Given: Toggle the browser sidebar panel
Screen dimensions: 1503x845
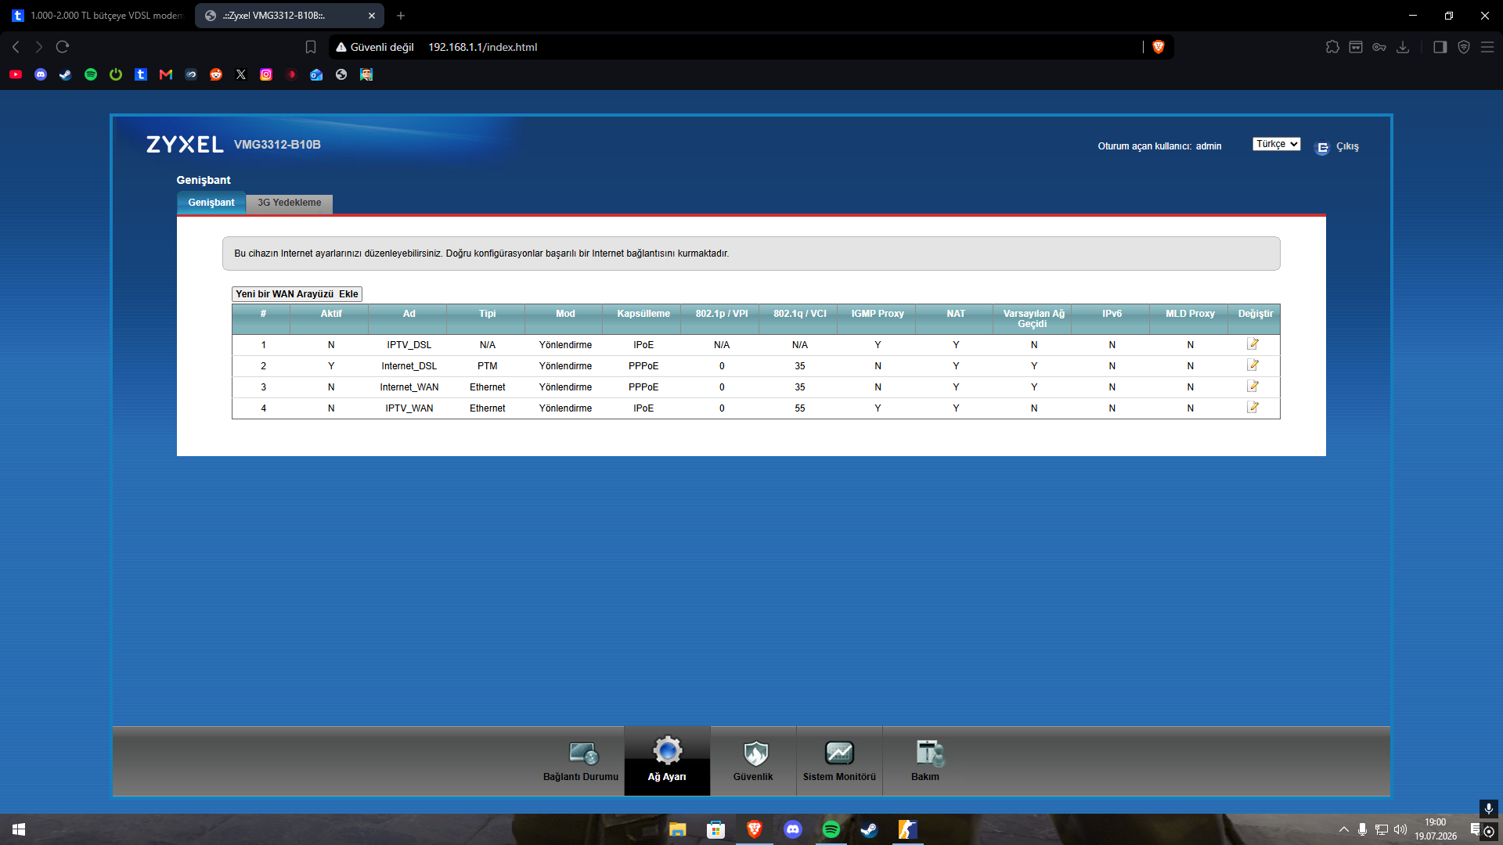Looking at the screenshot, I should point(1440,47).
